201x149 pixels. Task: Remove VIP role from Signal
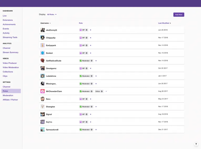tap(86, 114)
